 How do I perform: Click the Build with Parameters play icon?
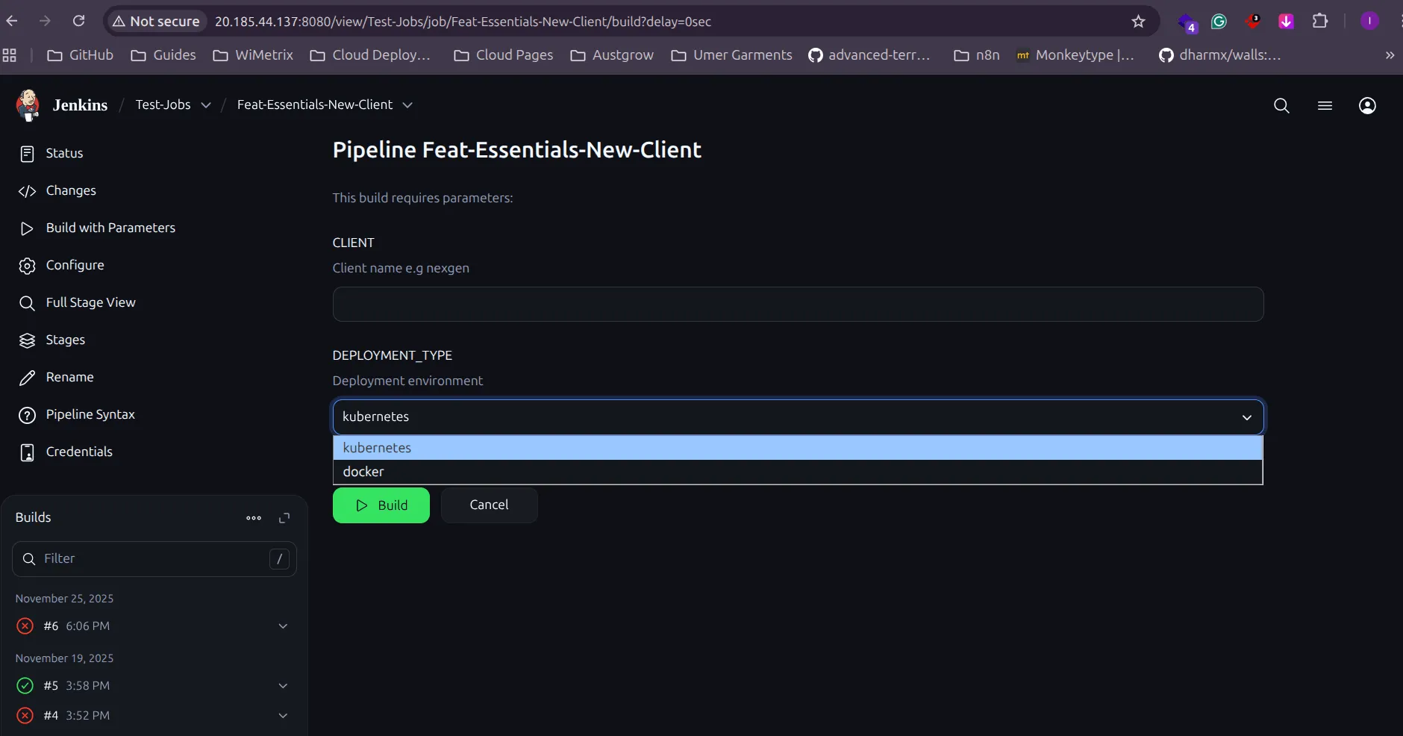pos(26,228)
